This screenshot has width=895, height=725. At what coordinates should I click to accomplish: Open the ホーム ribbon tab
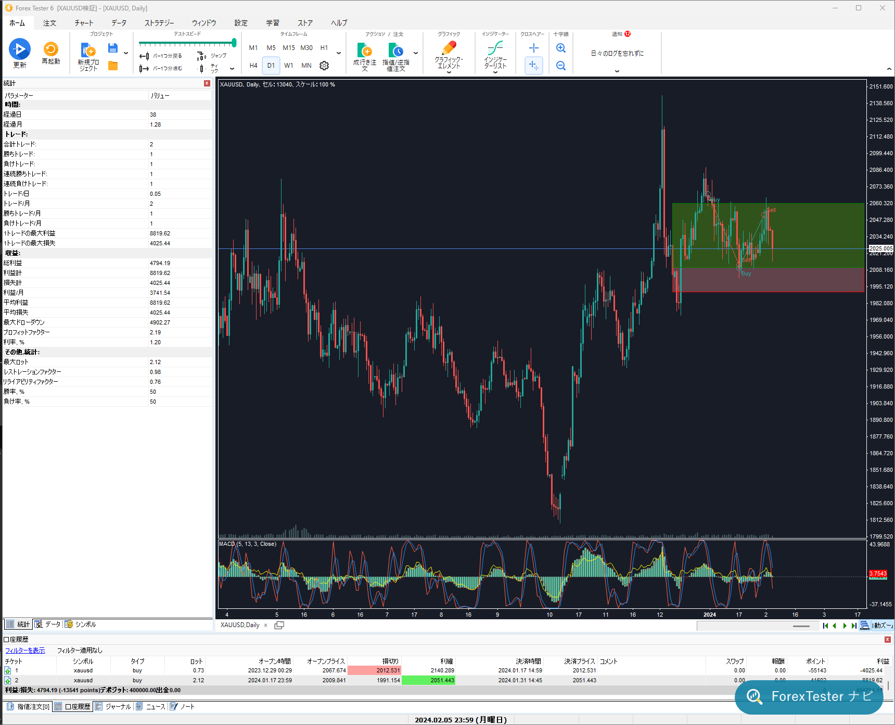pos(17,23)
